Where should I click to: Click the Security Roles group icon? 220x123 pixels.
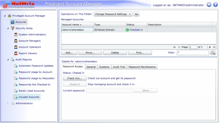pos(13,28)
